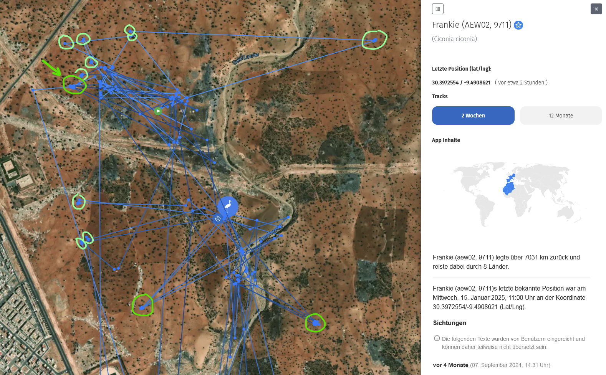The width and height of the screenshot is (606, 375).
Task: Click the target crosshair icon under the stork
Action: (218, 219)
